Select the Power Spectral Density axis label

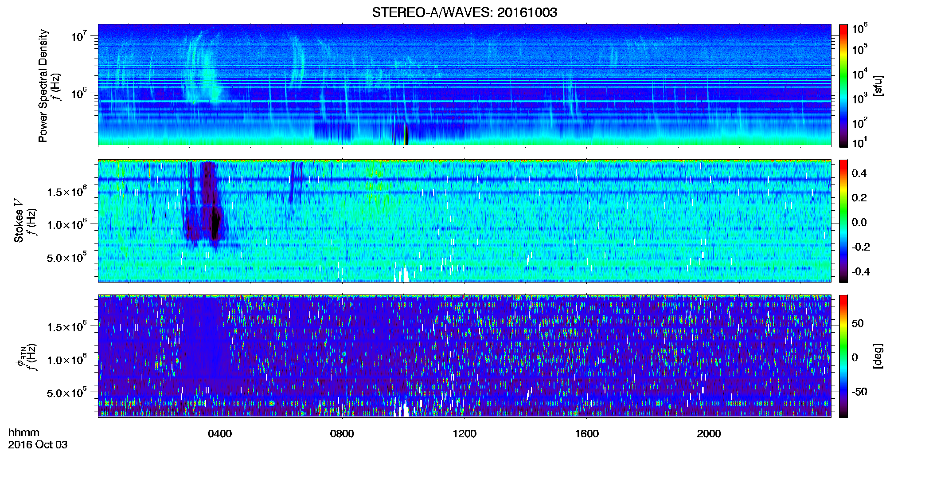(x=43, y=86)
